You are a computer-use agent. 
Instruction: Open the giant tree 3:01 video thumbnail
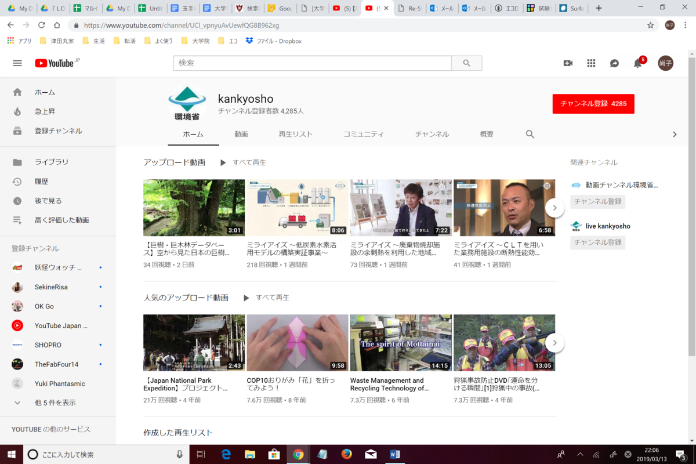tap(194, 208)
